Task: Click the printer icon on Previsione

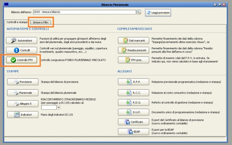Action: click(x=17, y=82)
